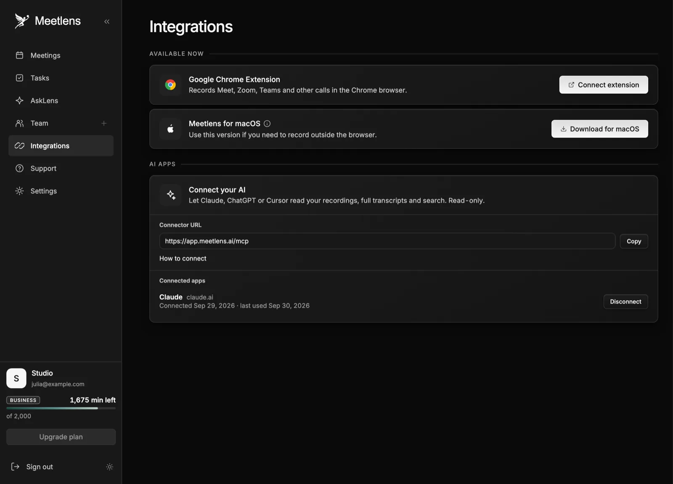Click the Team people icon

click(x=19, y=123)
